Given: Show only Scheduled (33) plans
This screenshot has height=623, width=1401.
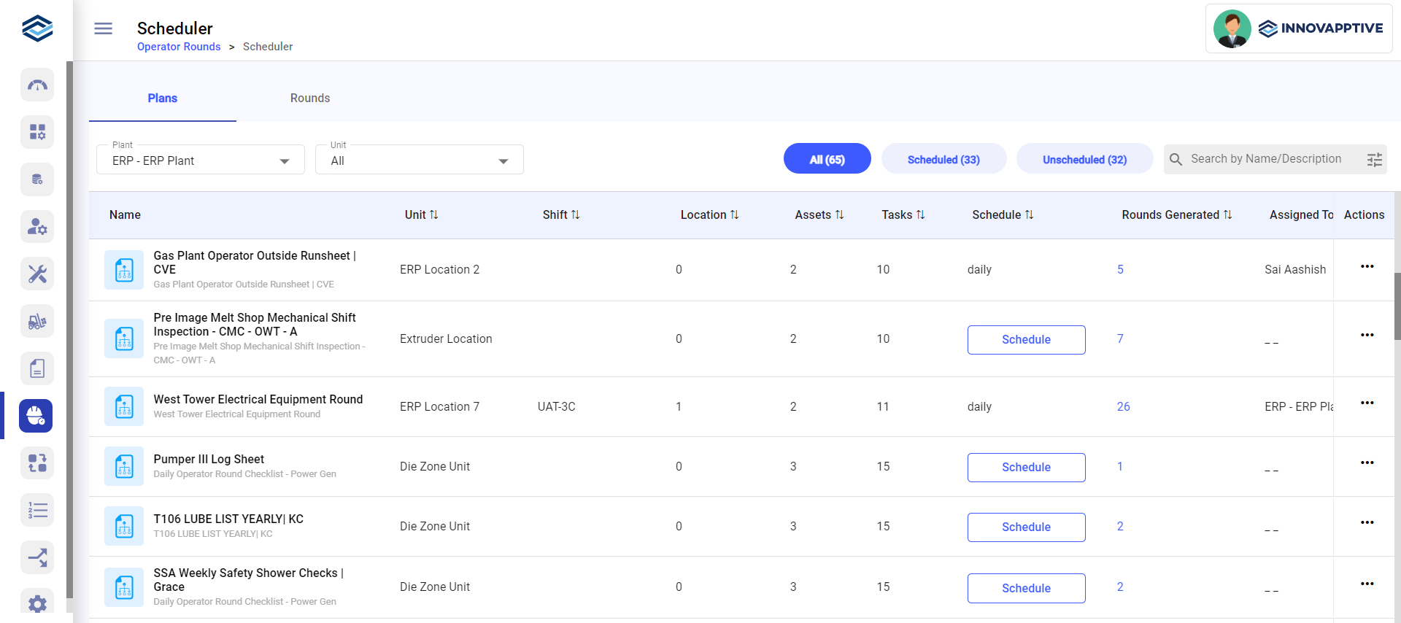Looking at the screenshot, I should point(943,159).
